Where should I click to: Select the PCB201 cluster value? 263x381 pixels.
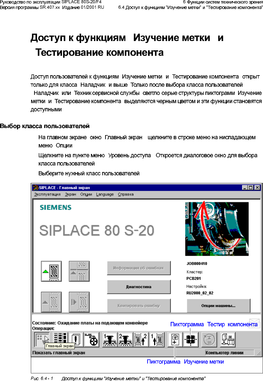point(194,278)
